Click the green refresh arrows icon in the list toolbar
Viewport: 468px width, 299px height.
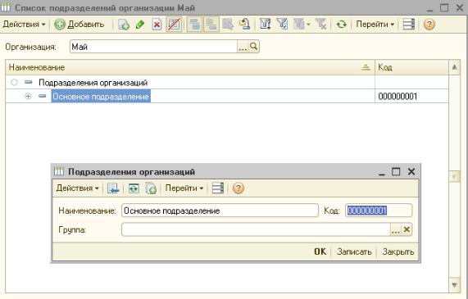coord(341,25)
